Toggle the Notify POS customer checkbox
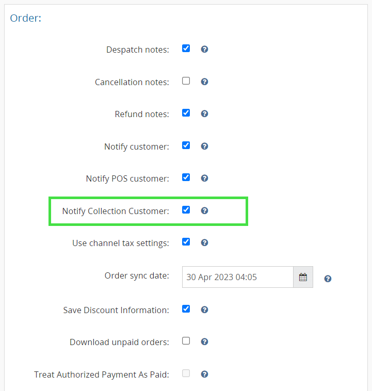Screen dimensions: 372x391 click(x=186, y=177)
